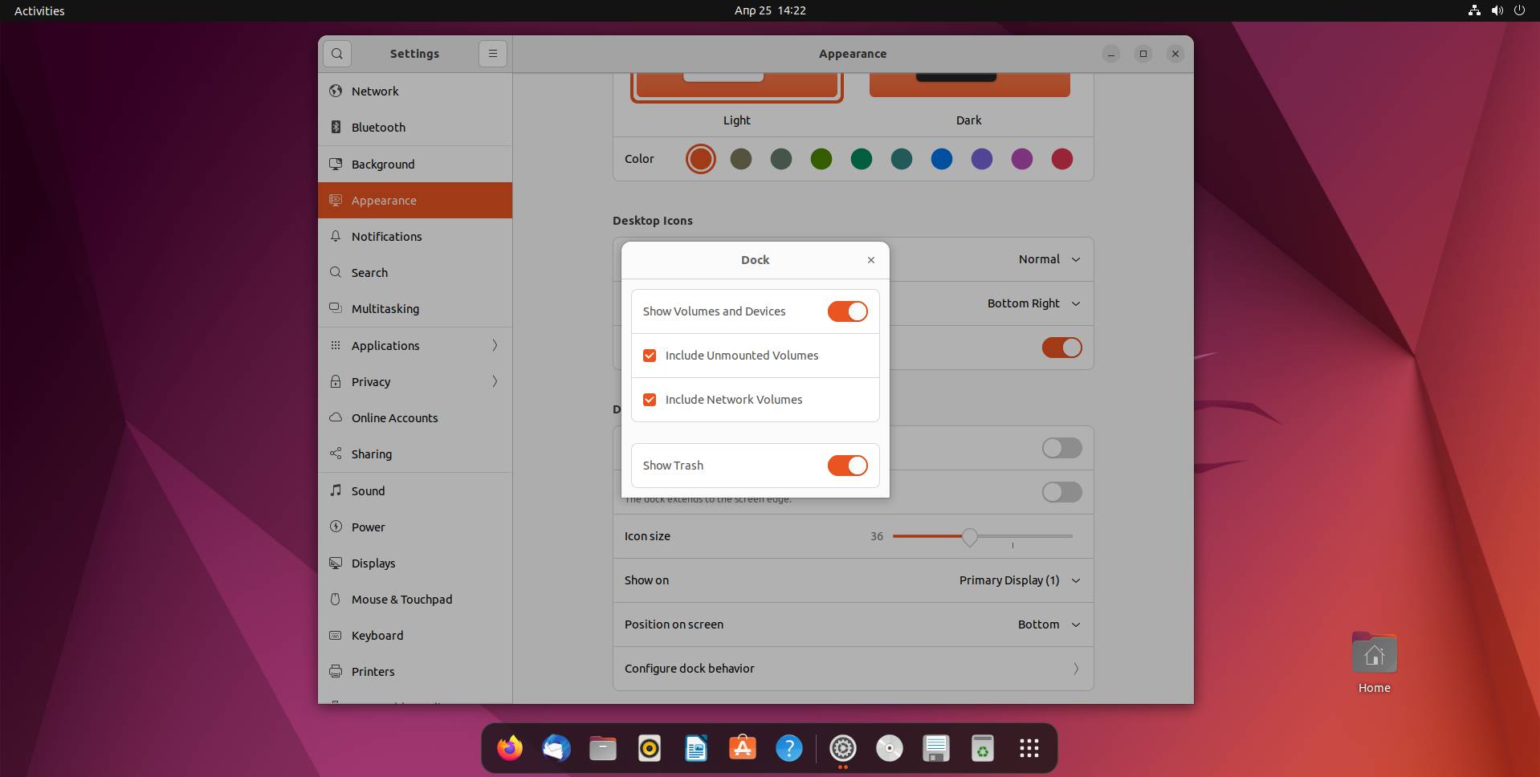Viewport: 1540px width, 777px height.
Task: Click the Mouse & Touchpad icon in the sidebar
Action: [x=336, y=599]
